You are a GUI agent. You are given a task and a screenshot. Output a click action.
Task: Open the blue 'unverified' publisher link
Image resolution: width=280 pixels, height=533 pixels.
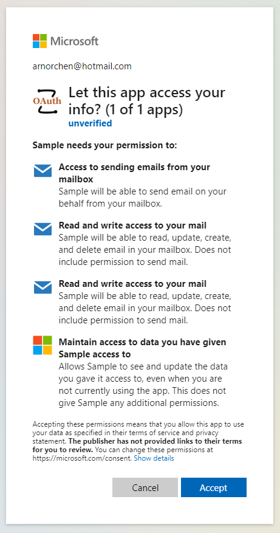90,123
